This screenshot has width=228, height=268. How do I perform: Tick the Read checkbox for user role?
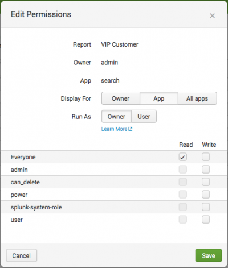click(x=183, y=220)
